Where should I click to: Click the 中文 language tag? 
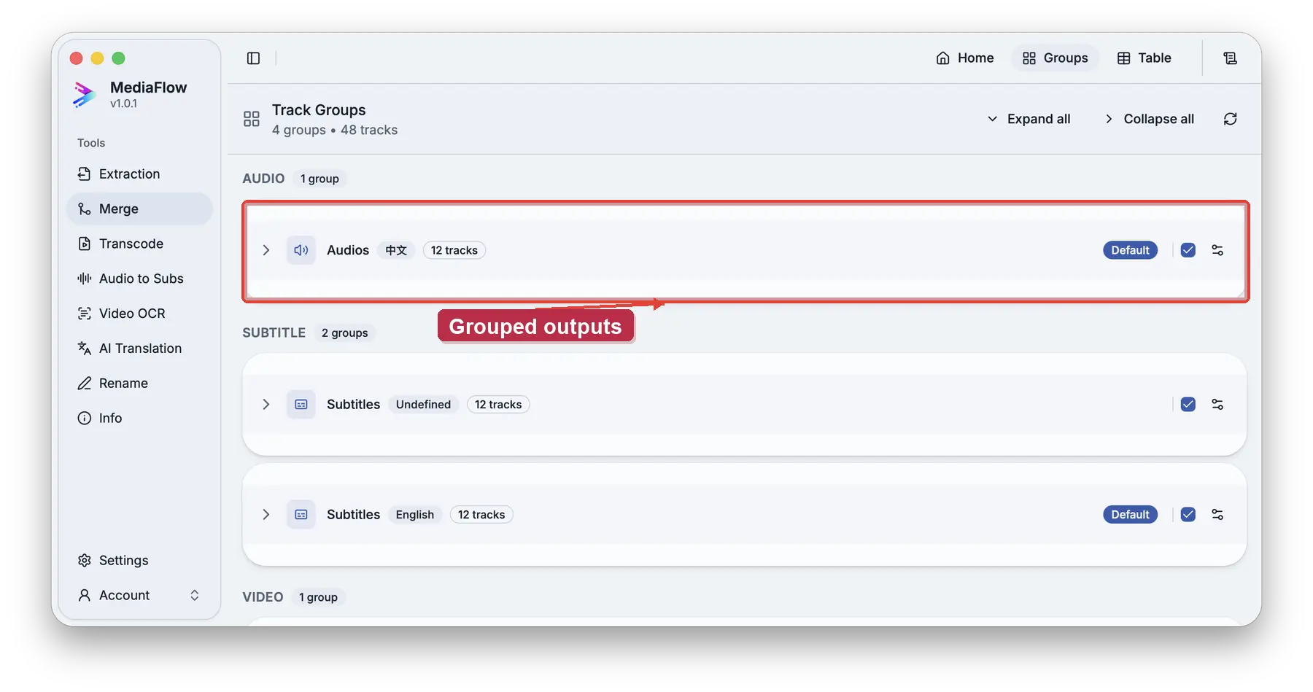tap(396, 250)
